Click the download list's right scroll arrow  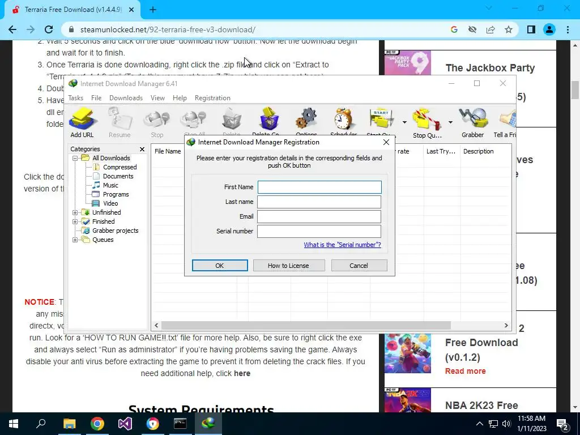coord(506,326)
